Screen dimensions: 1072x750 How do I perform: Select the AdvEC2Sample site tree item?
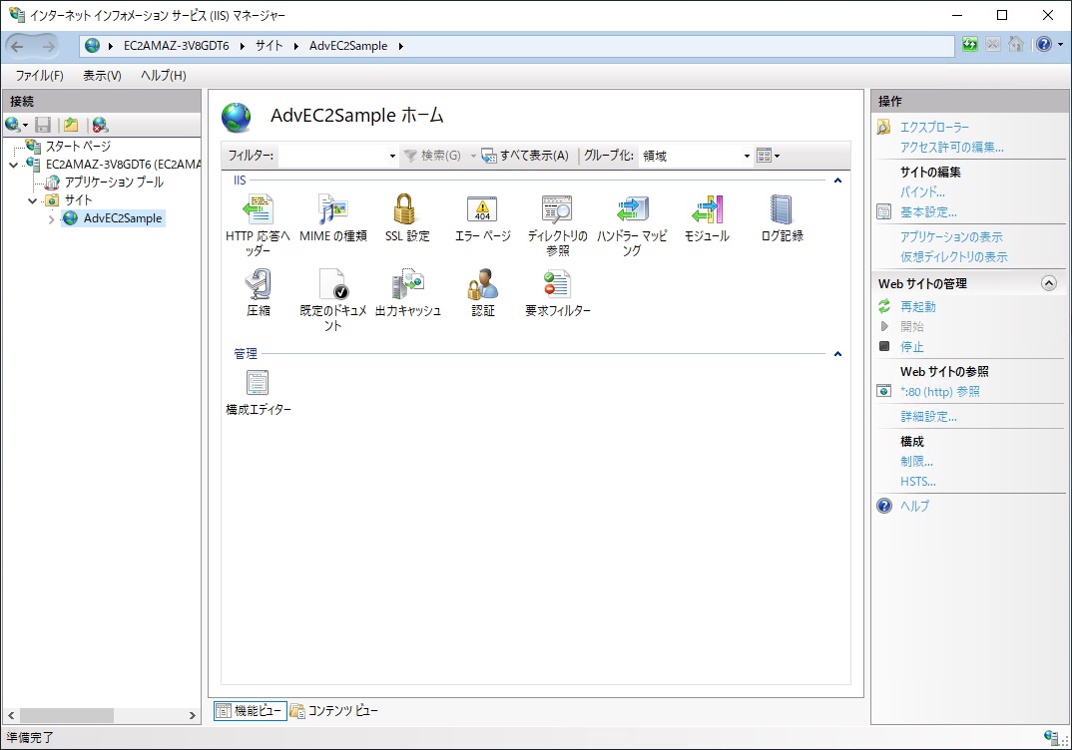(x=123, y=218)
